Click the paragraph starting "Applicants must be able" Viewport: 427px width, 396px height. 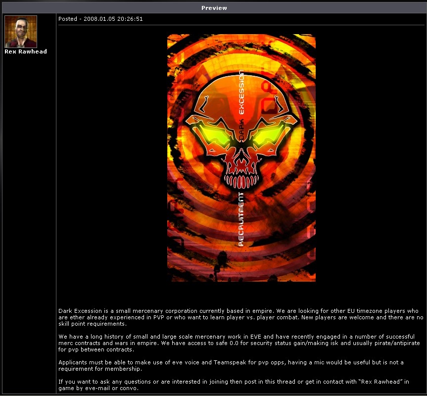pyautogui.click(x=231, y=365)
